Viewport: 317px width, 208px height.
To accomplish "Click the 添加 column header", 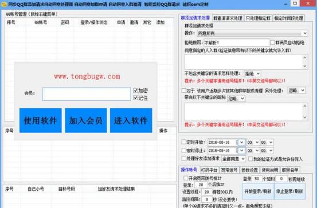I will 160,22.
